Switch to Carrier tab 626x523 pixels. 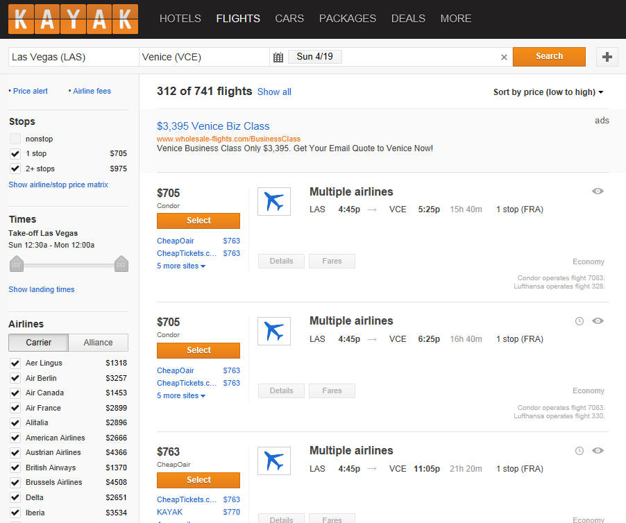38,343
